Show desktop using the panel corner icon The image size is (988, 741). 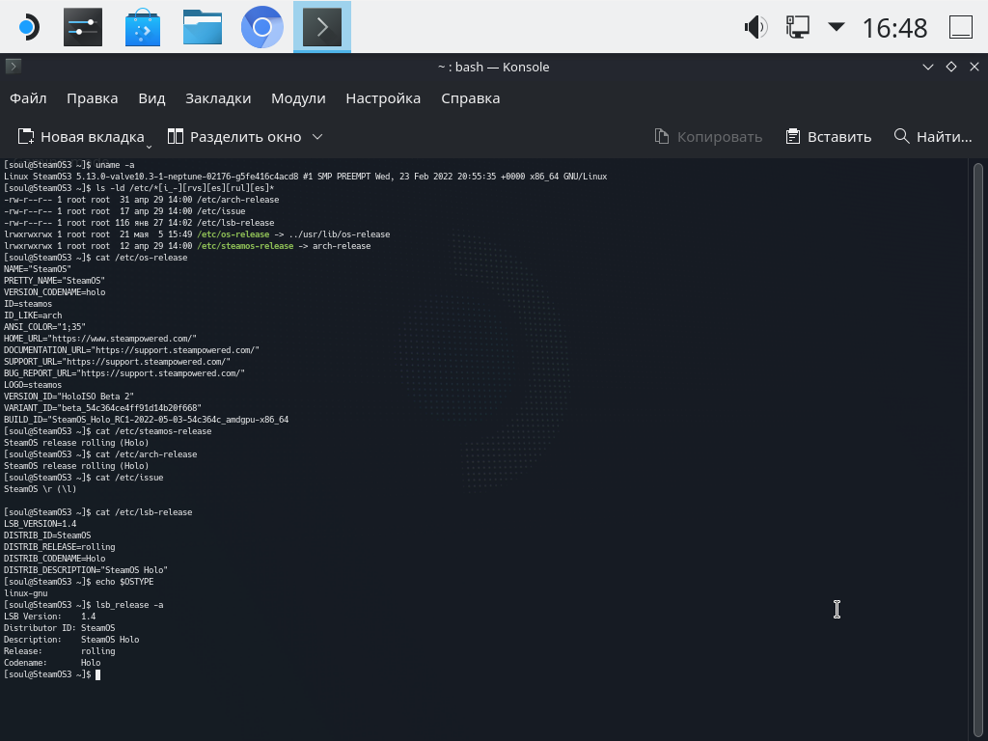pos(960,27)
